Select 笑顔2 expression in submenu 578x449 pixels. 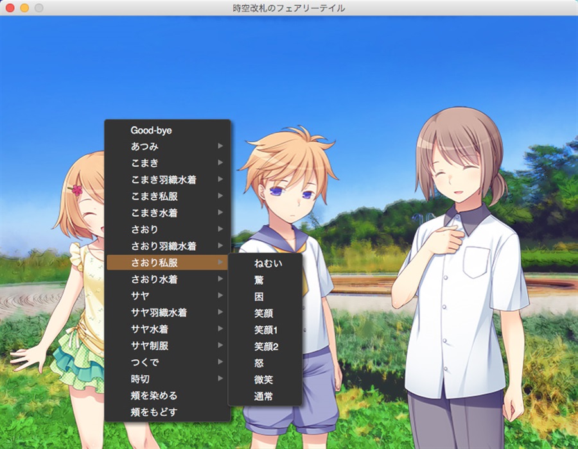[x=265, y=346]
